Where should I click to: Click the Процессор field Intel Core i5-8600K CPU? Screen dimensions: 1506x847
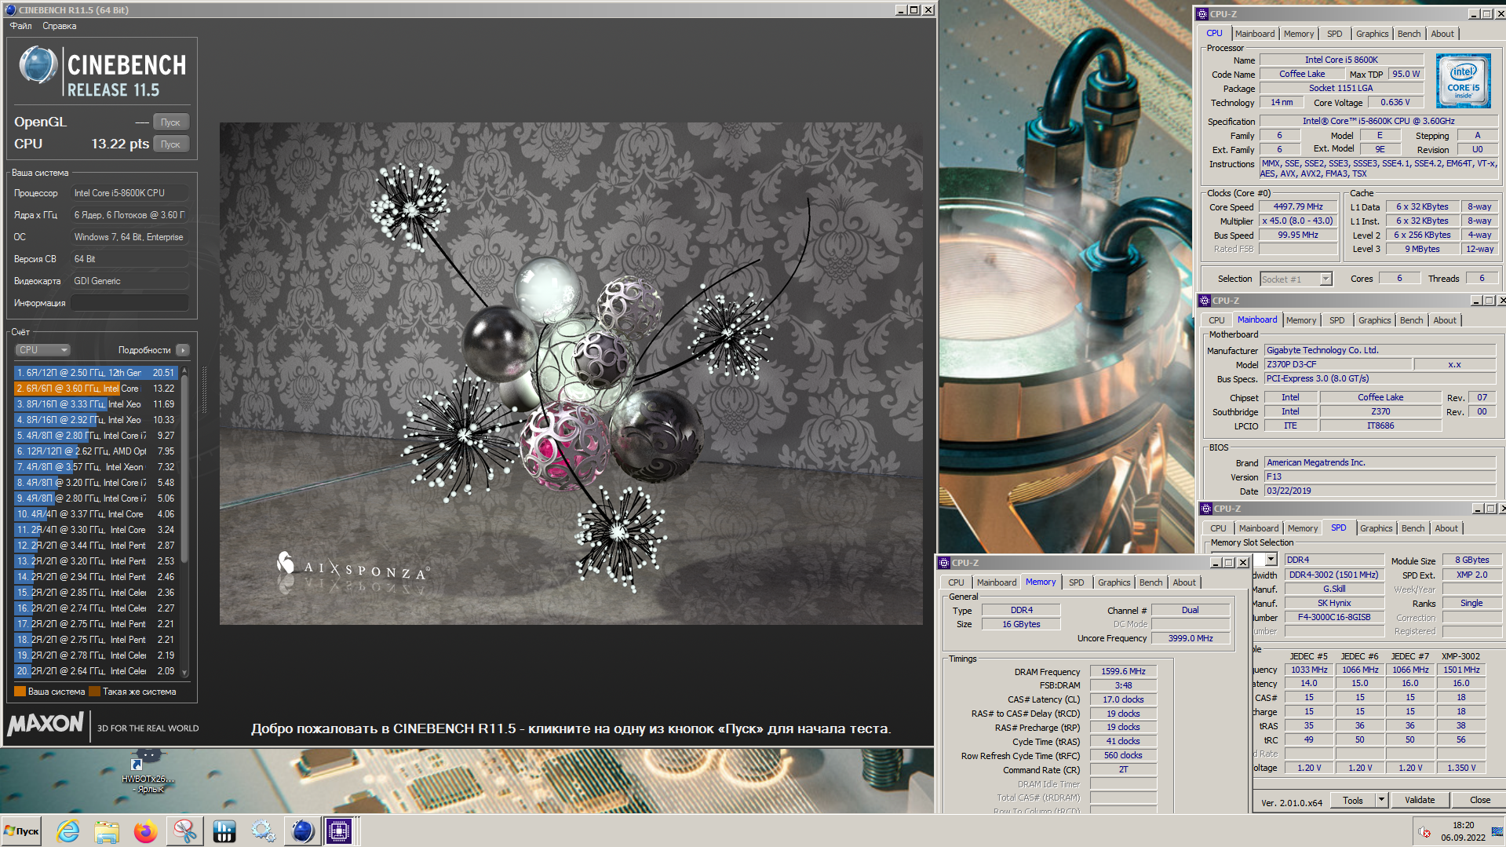click(129, 193)
